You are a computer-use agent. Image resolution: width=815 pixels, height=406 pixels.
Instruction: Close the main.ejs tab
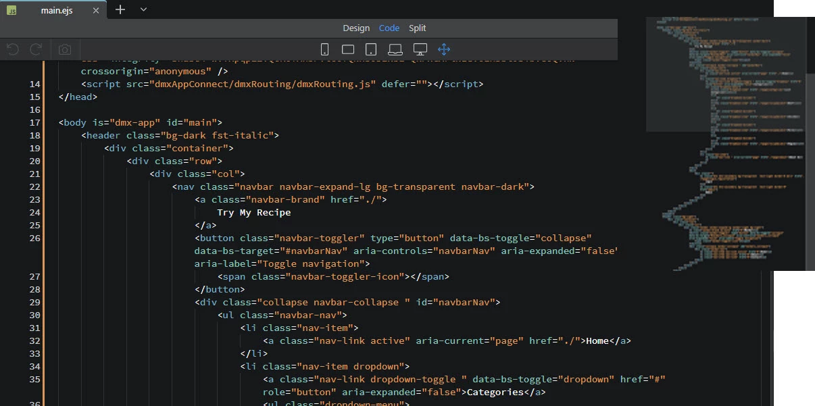click(x=97, y=10)
